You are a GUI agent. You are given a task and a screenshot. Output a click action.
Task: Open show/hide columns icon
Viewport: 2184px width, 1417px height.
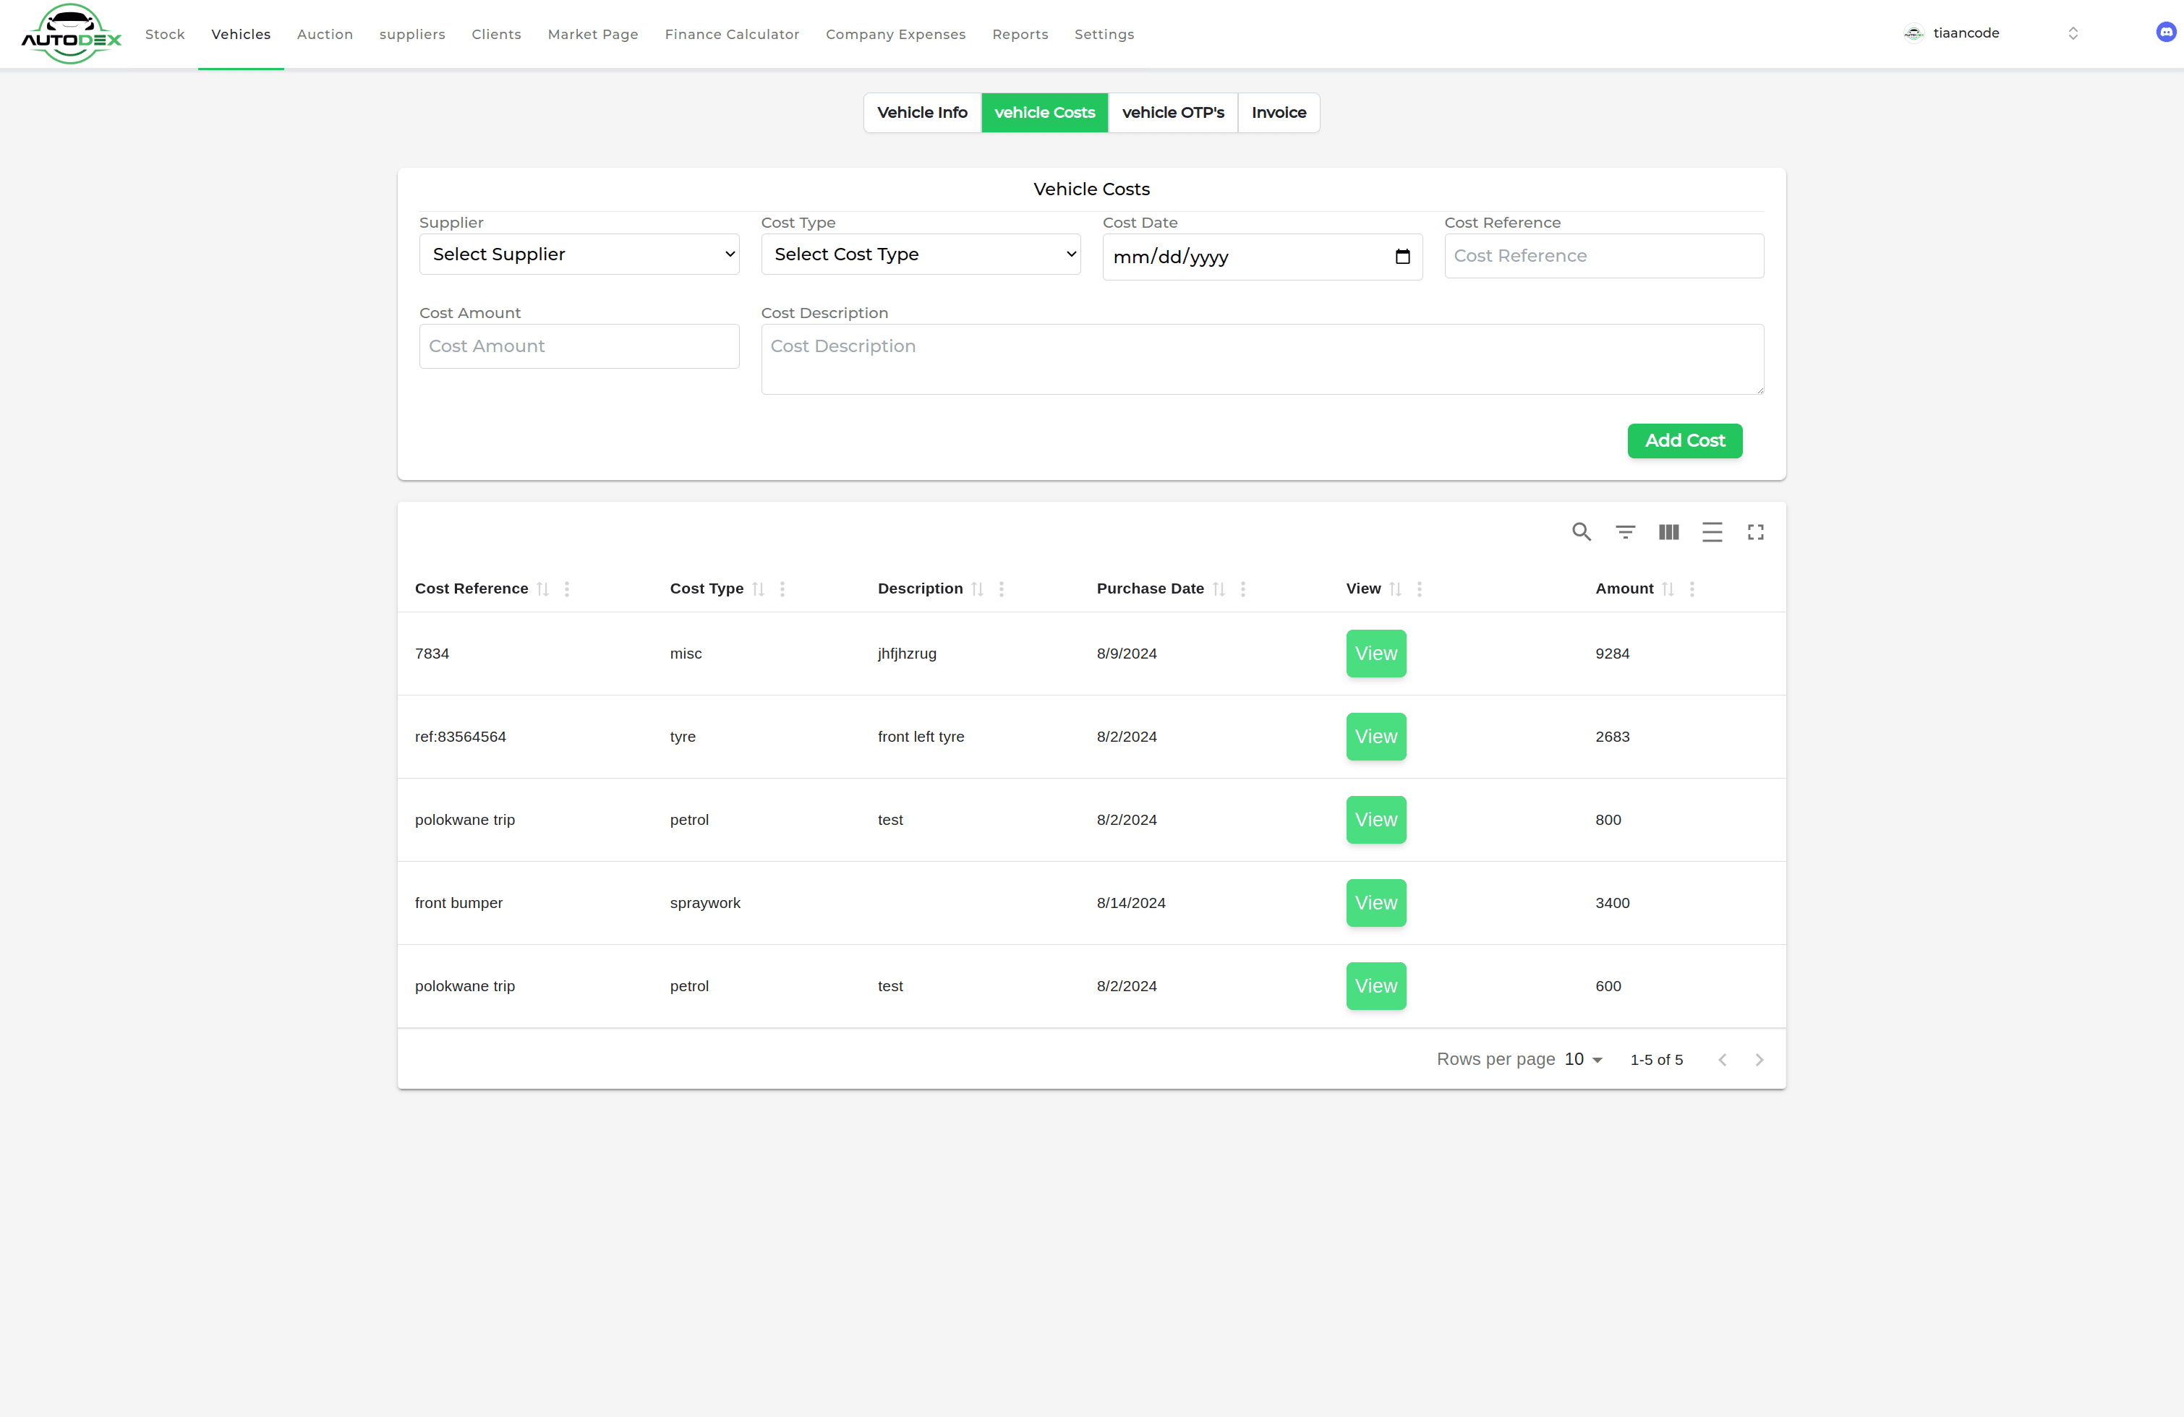[1668, 532]
